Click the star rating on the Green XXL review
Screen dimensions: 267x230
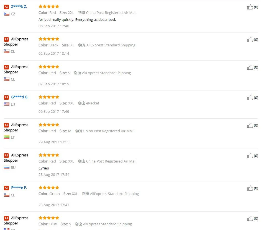coord(49,187)
